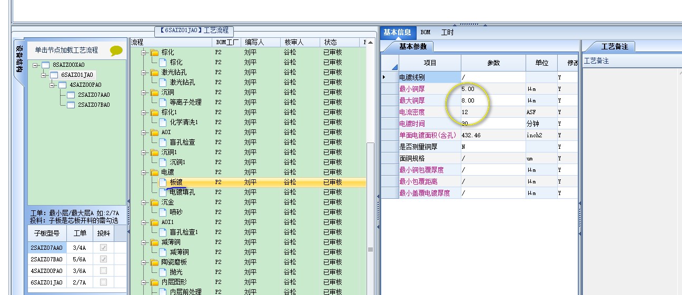Click the 单面电镀面积 value 432.46
682x295 pixels.
pos(493,135)
